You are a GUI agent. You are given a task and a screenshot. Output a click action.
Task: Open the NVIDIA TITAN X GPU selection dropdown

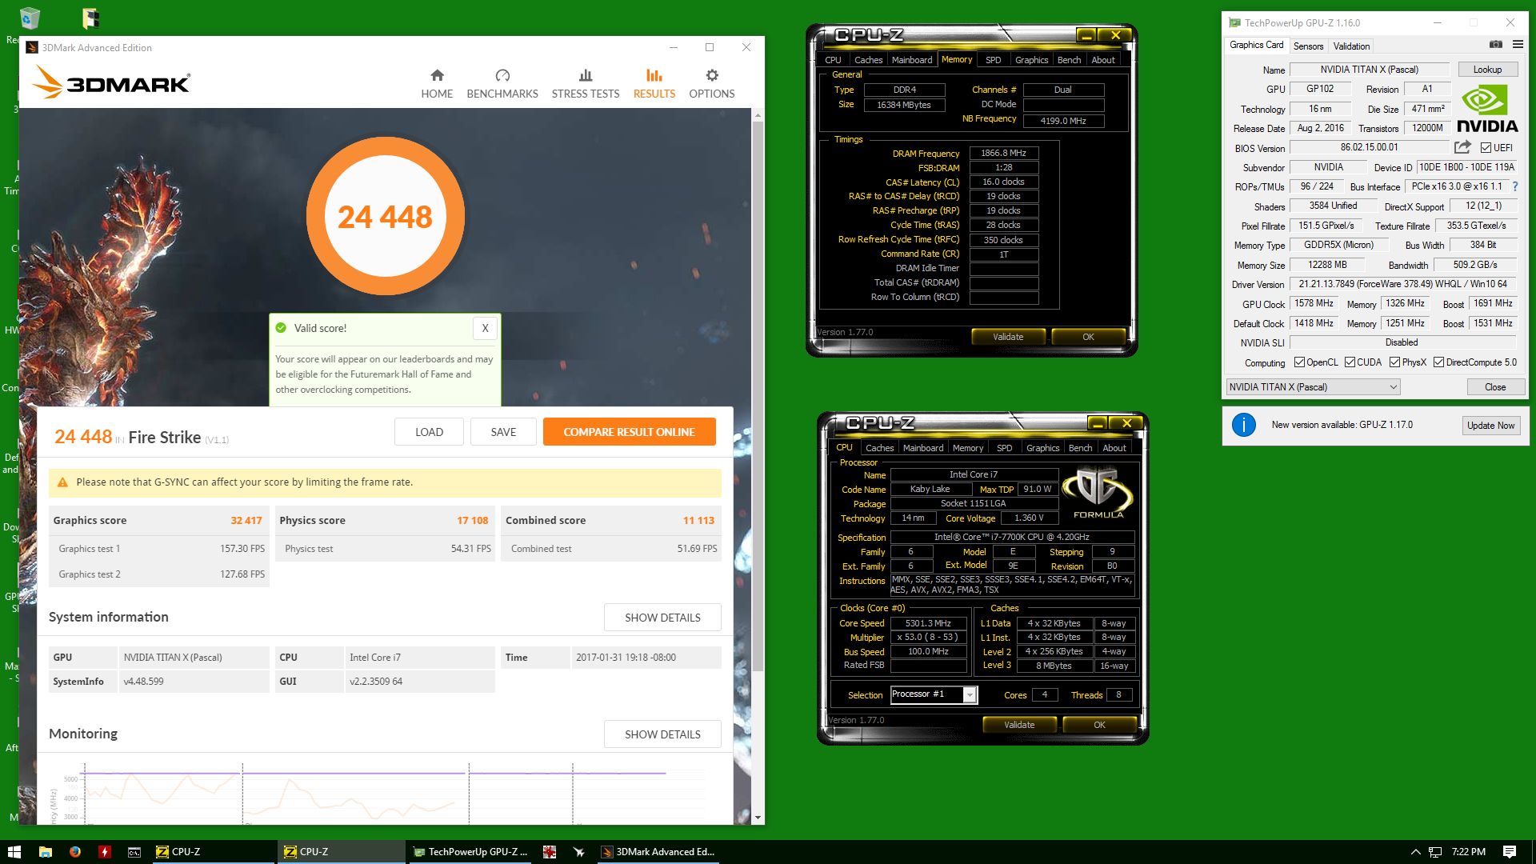pos(1313,387)
